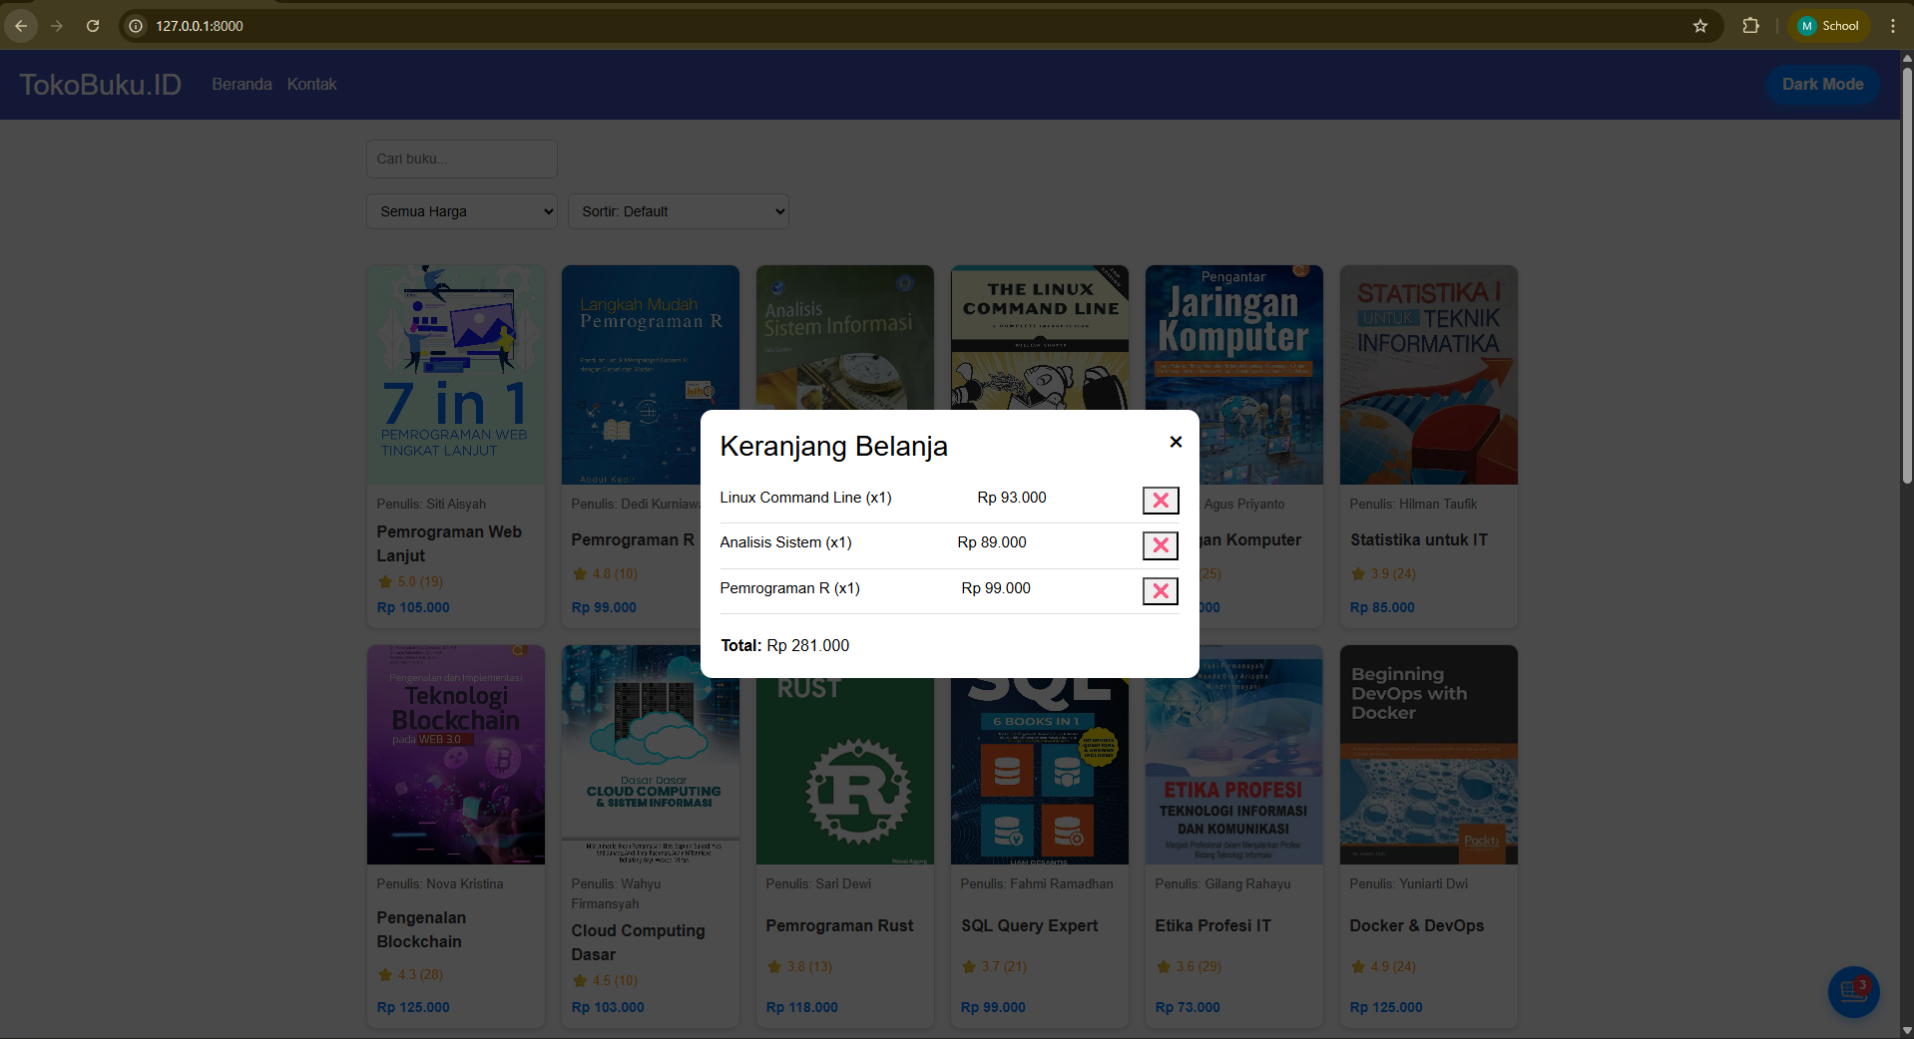
Task: Click the Pemrograman Rust title
Action: [839, 925]
